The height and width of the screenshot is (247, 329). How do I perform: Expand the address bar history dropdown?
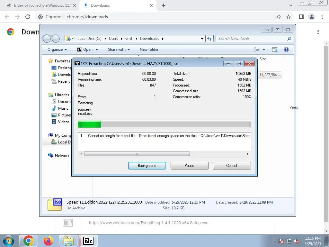point(202,39)
